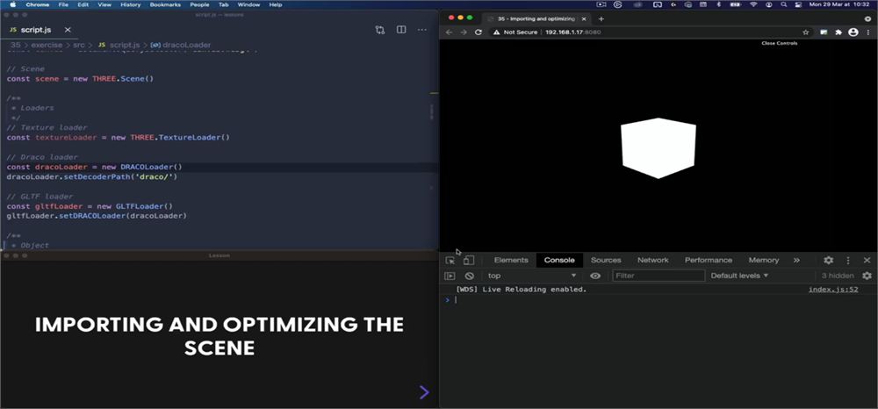The width and height of the screenshot is (878, 409).
Task: Click the console Filter field
Action: click(x=658, y=276)
